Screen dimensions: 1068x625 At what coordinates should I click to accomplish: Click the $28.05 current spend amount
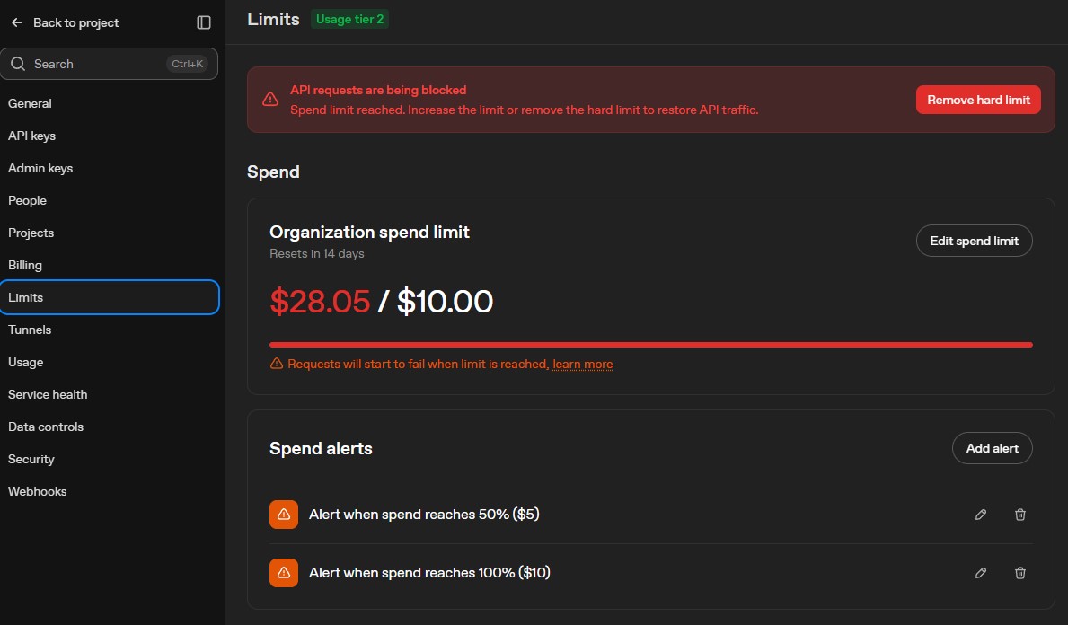click(x=320, y=302)
